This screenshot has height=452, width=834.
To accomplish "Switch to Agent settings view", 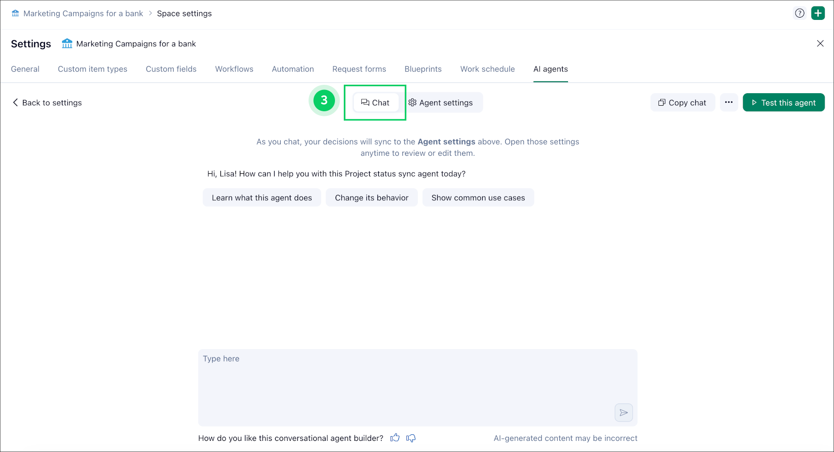I will (441, 102).
